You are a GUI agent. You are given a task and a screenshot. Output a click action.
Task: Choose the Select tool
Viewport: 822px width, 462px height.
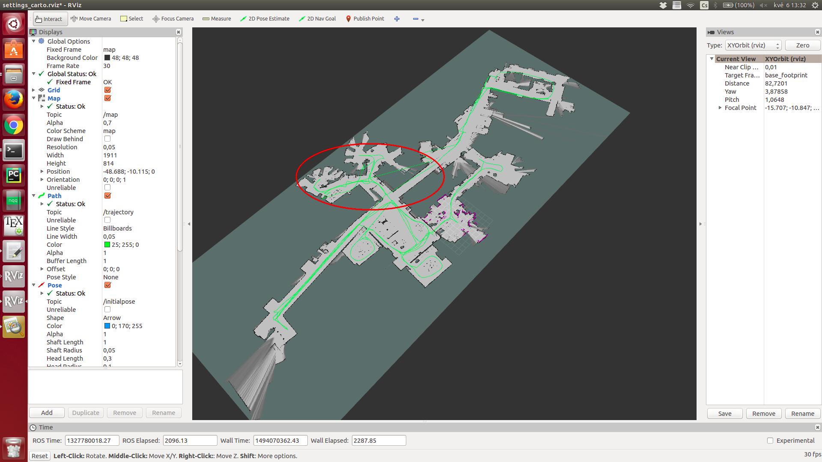[x=131, y=19]
